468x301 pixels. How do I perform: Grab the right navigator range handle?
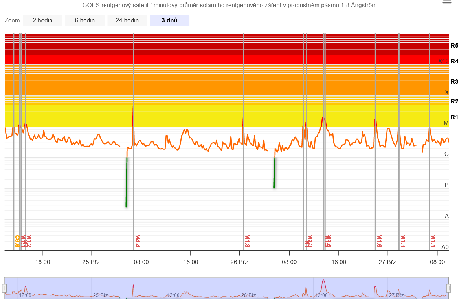(449, 288)
